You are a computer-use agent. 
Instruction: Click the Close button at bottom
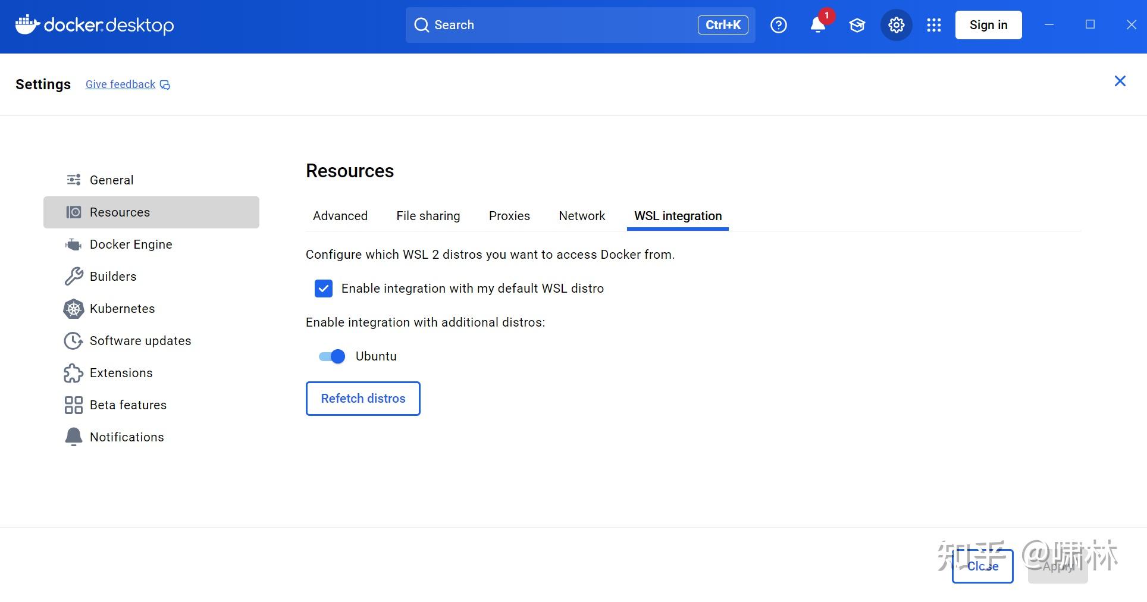982,566
